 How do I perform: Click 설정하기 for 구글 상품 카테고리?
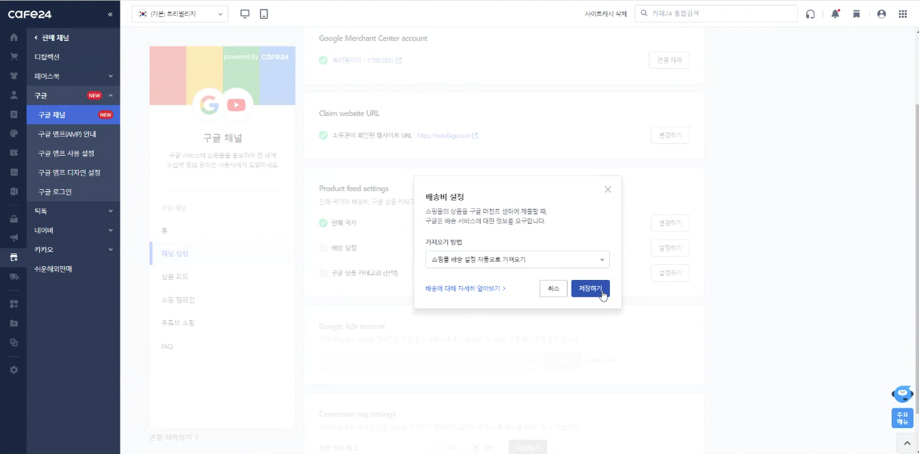click(669, 273)
